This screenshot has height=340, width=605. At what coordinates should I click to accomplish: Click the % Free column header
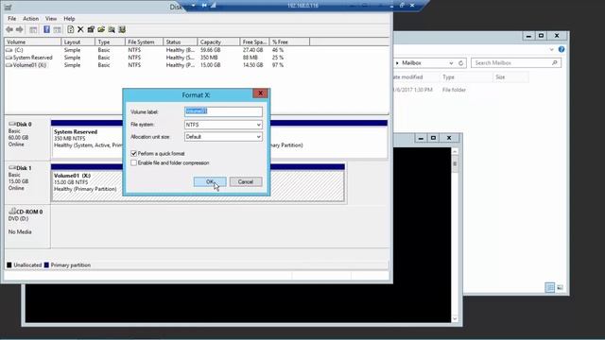click(289, 42)
